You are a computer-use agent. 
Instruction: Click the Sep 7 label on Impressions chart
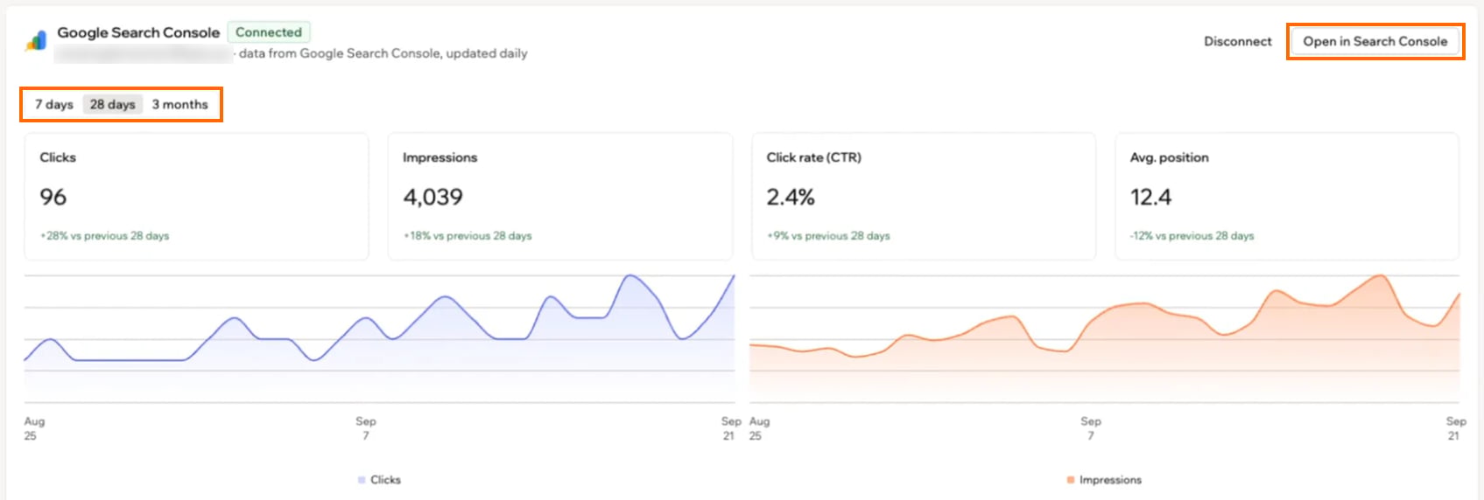click(x=1091, y=428)
